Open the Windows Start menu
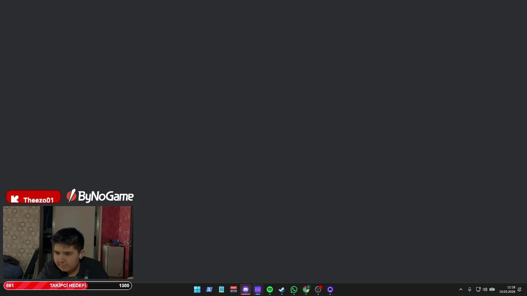This screenshot has width=527, height=296. pyautogui.click(x=197, y=289)
